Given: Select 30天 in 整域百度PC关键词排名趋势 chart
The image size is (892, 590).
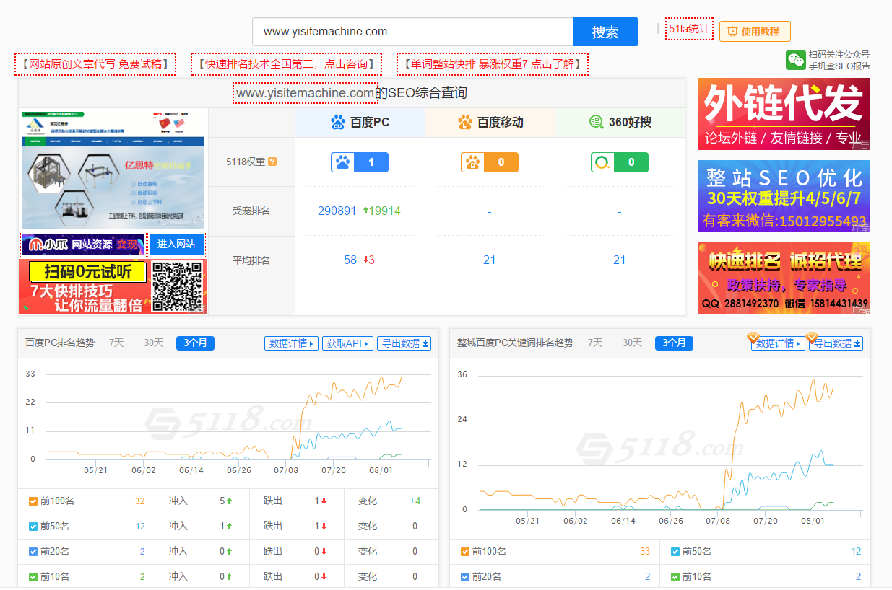Looking at the screenshot, I should click(x=632, y=343).
